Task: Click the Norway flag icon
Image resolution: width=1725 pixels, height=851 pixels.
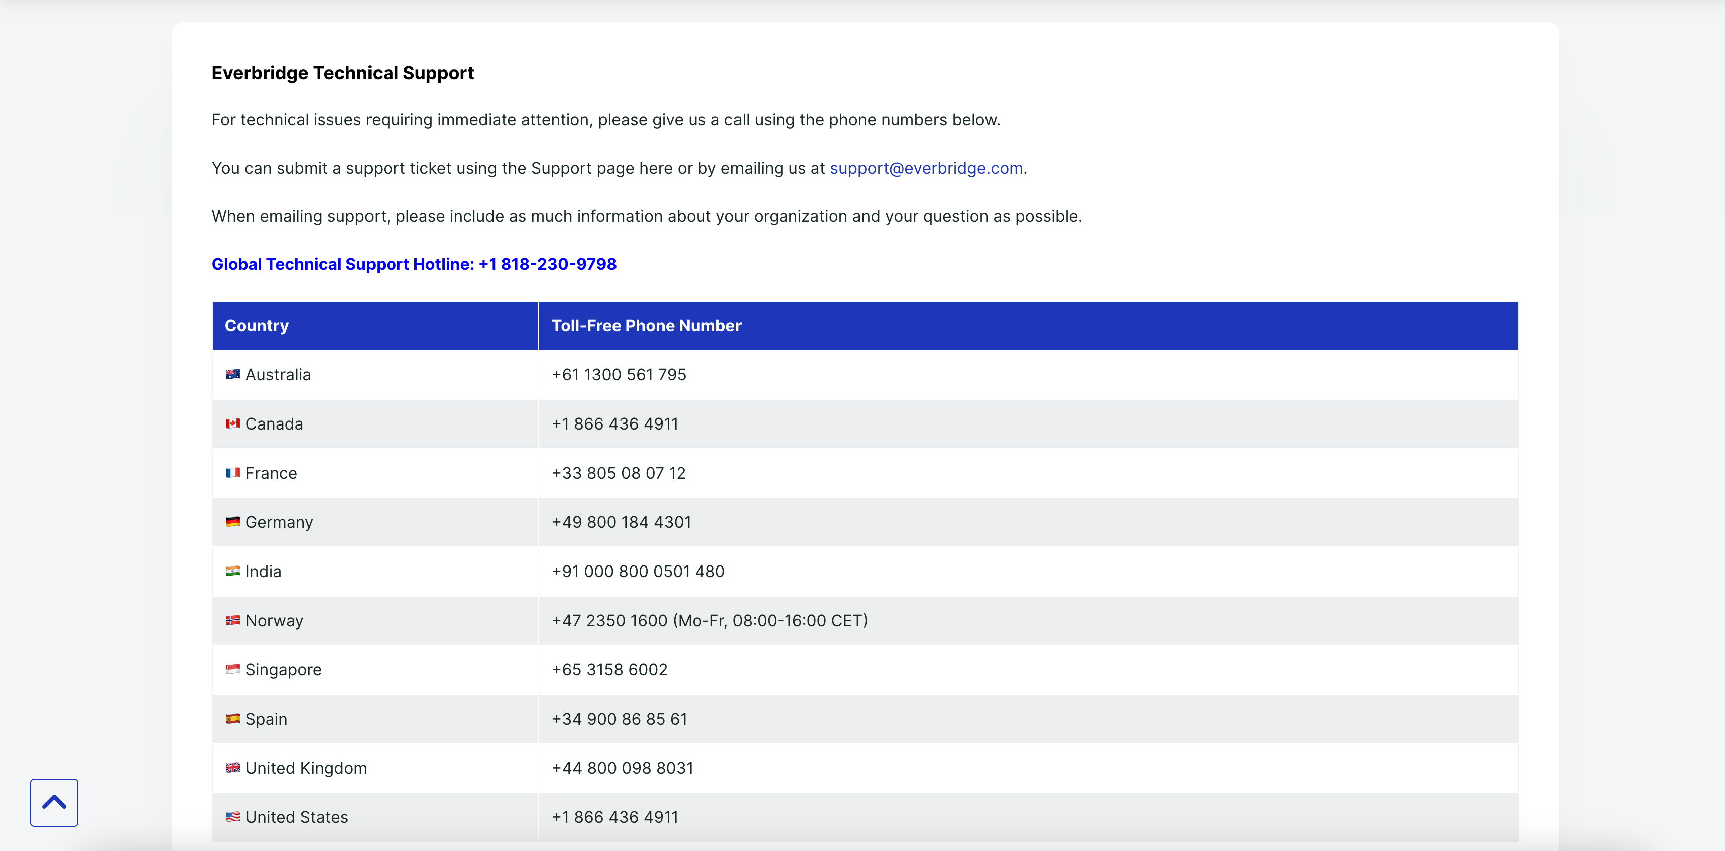Action: (232, 620)
